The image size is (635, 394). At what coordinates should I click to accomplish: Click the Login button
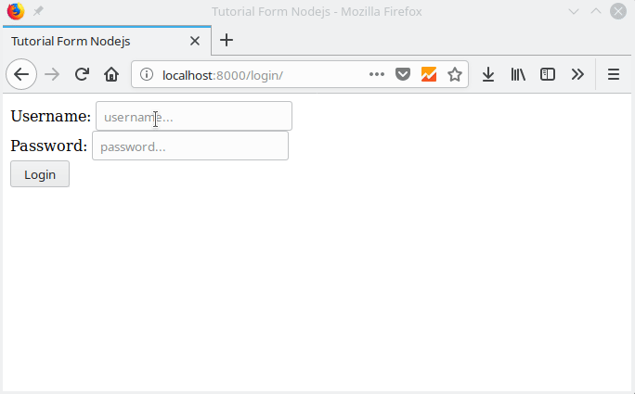40,174
